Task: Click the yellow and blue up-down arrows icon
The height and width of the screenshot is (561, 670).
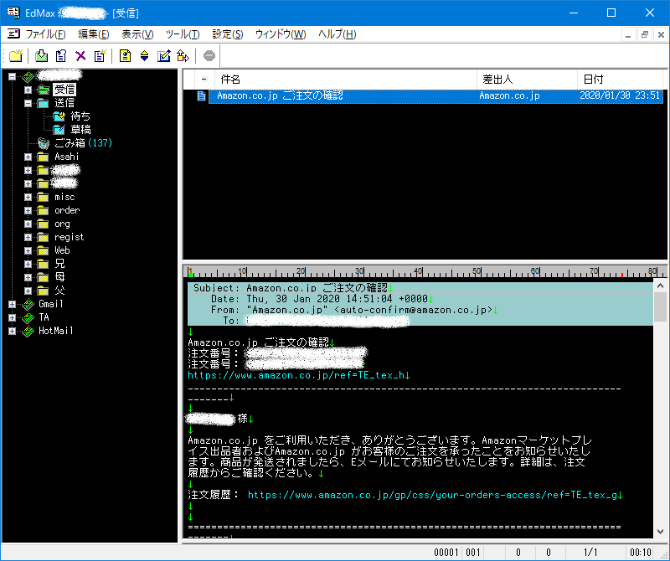Action: click(x=144, y=55)
